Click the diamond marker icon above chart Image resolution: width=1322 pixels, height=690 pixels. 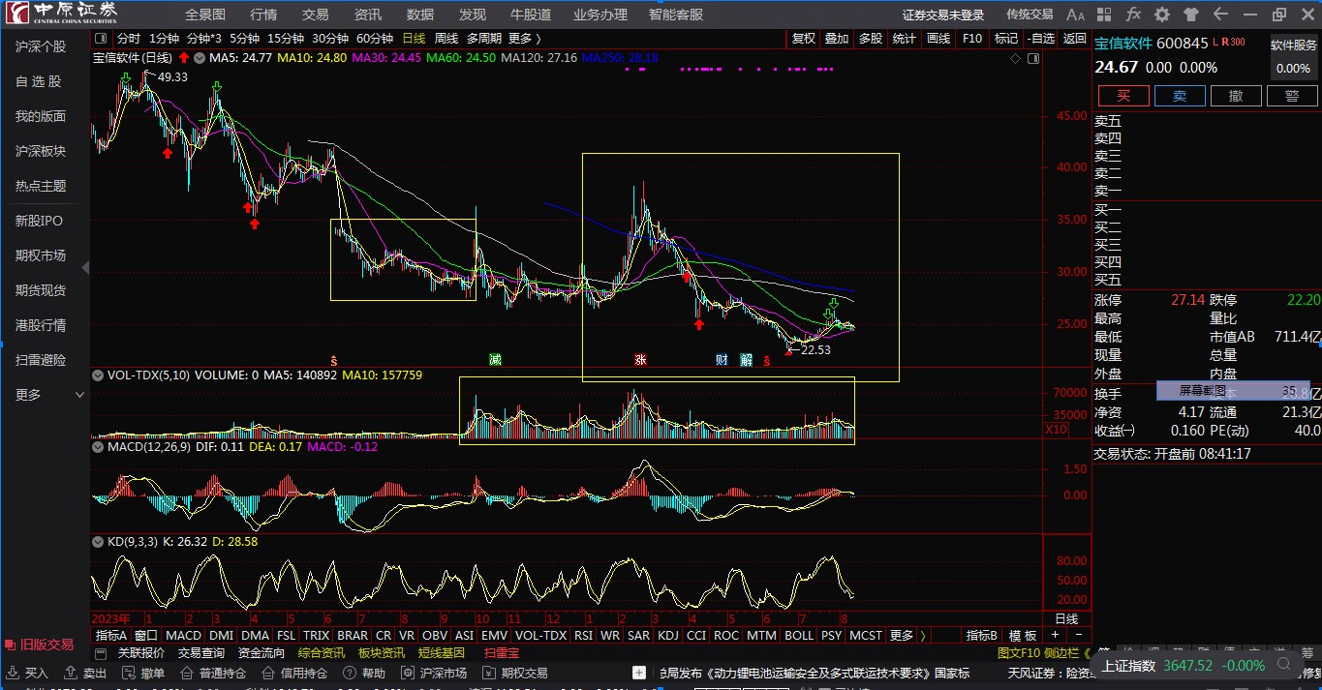pyautogui.click(x=1015, y=58)
